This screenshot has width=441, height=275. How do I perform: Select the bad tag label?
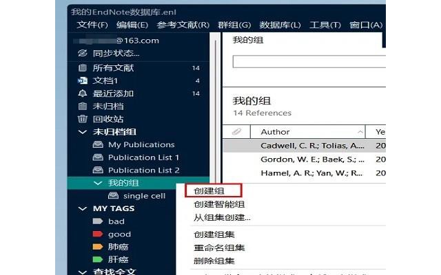point(116,221)
